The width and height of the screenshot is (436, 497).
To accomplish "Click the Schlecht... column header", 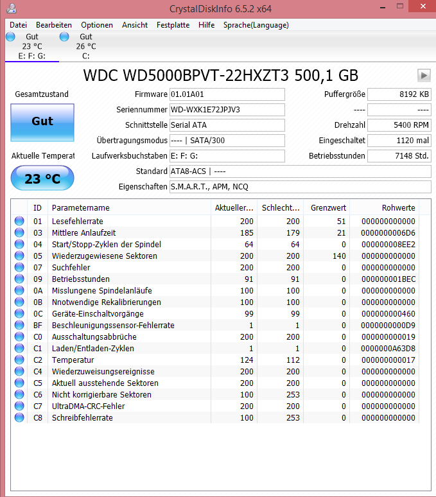I will tap(281, 207).
